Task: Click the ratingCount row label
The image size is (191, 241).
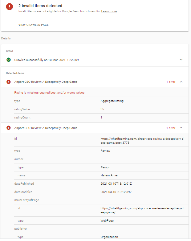Action: tap(22, 118)
